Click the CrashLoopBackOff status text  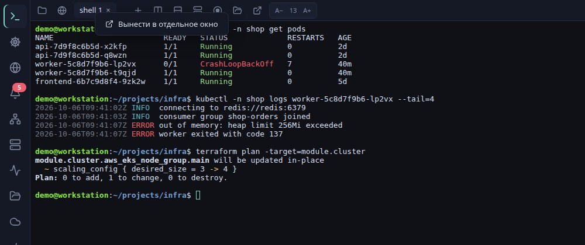coord(237,64)
